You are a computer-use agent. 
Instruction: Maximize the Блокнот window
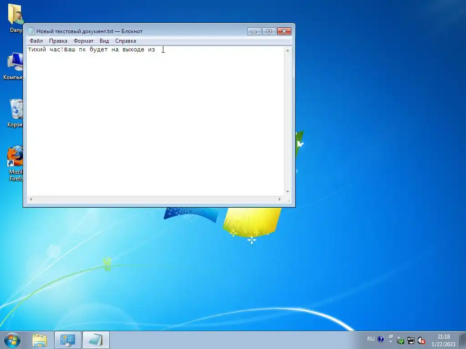click(x=269, y=31)
